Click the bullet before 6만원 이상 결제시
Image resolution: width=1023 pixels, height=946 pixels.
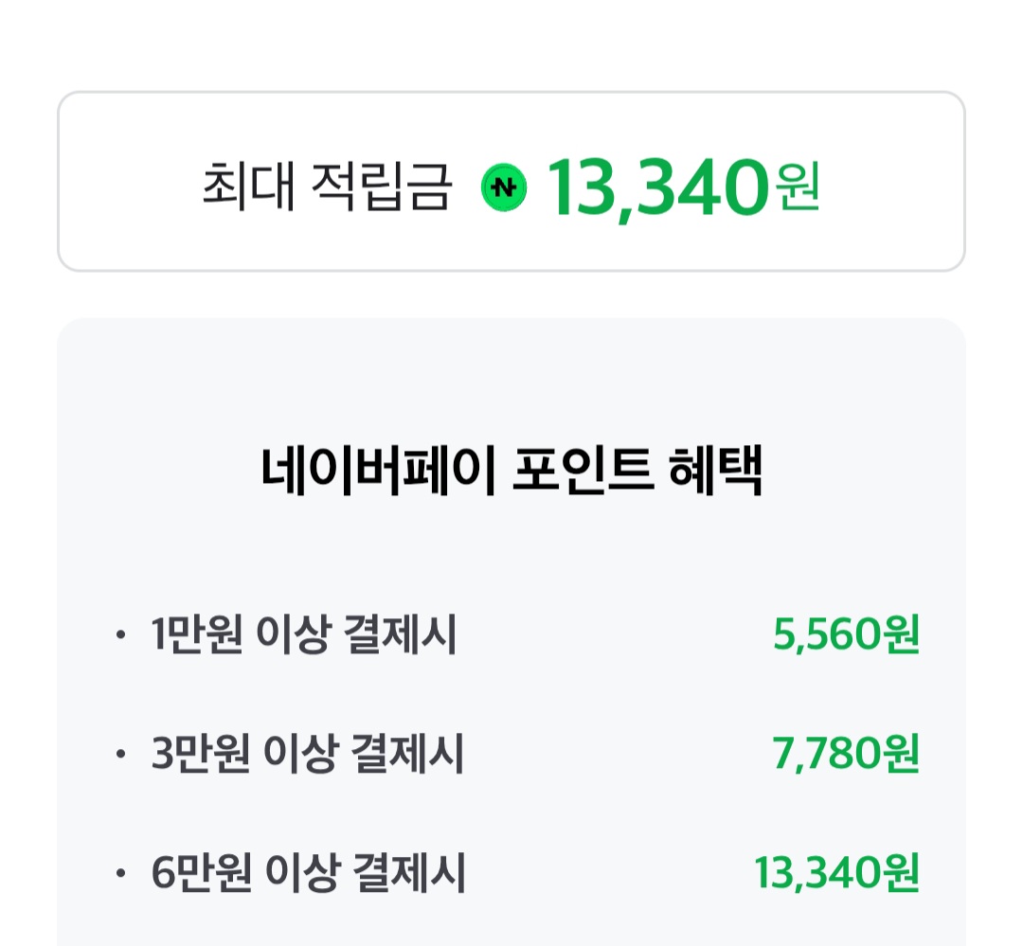pyautogui.click(x=119, y=875)
